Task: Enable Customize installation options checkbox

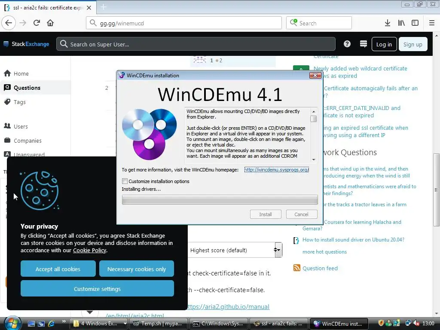Action: tap(125, 181)
